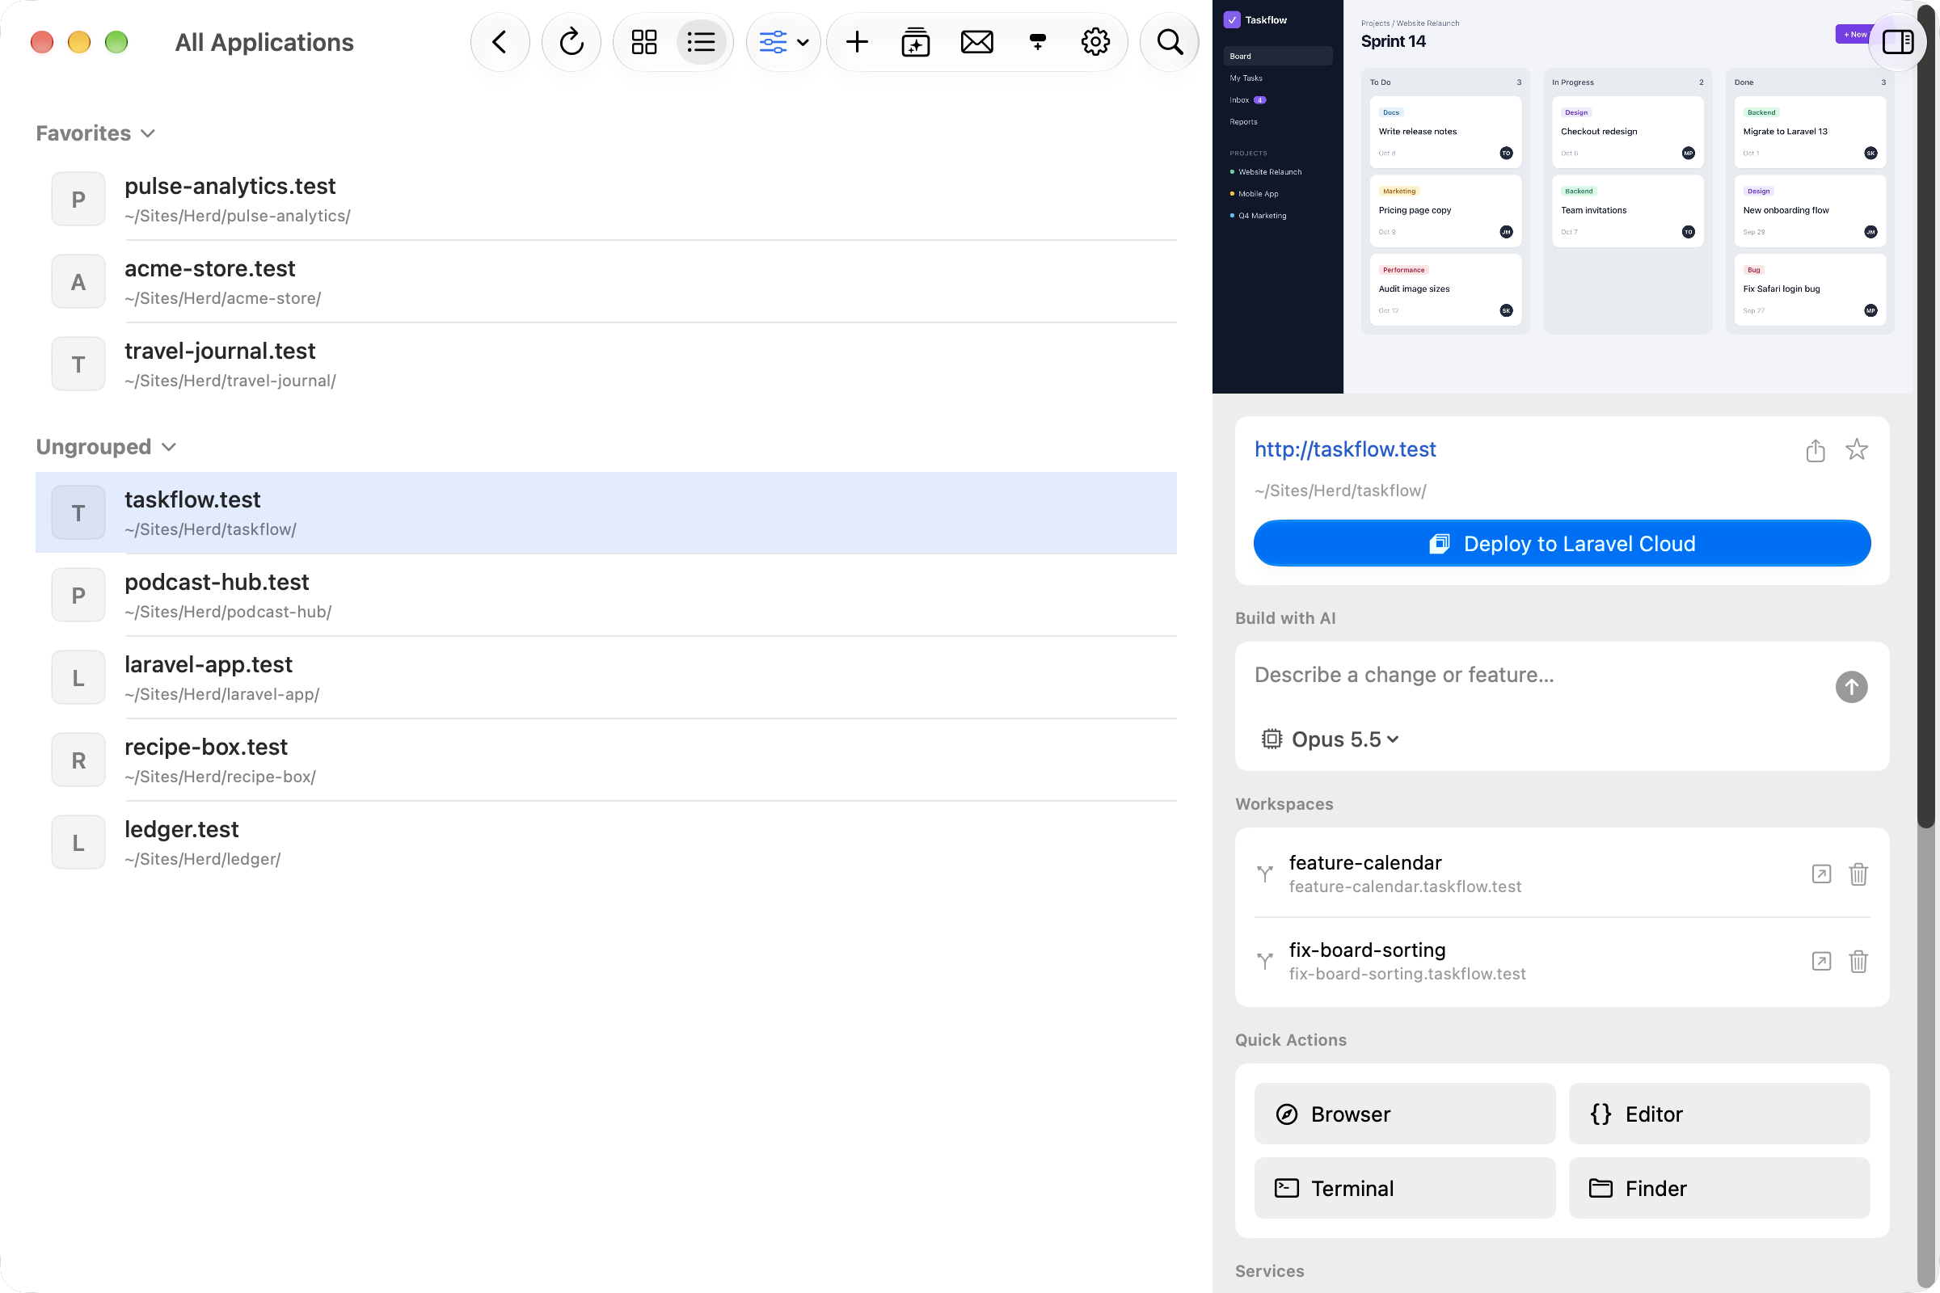This screenshot has width=1940, height=1293.
Task: Select the fix-board-sorting workspace row
Action: point(1563,962)
